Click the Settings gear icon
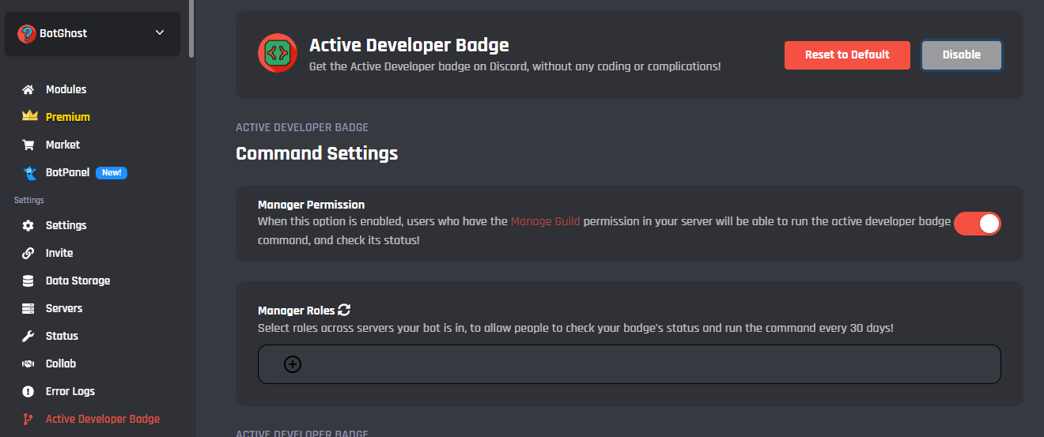This screenshot has height=437, width=1044. tap(28, 225)
